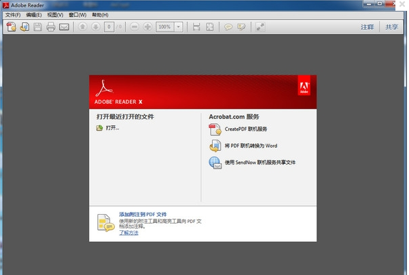The image size is (409, 275).
Task: Go to next page with down arrow
Action: [x=96, y=26]
